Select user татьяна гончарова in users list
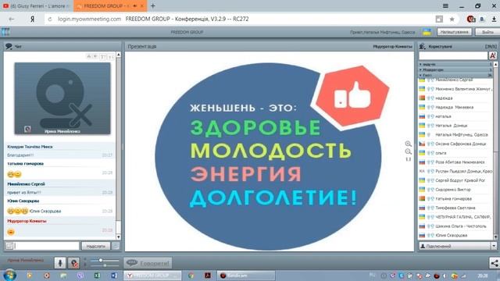 455,199
